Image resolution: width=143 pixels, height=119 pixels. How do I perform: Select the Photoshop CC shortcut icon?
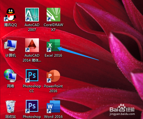coord(32,76)
